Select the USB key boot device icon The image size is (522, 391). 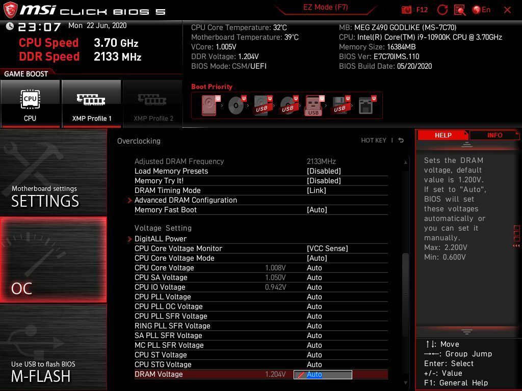tap(314, 105)
